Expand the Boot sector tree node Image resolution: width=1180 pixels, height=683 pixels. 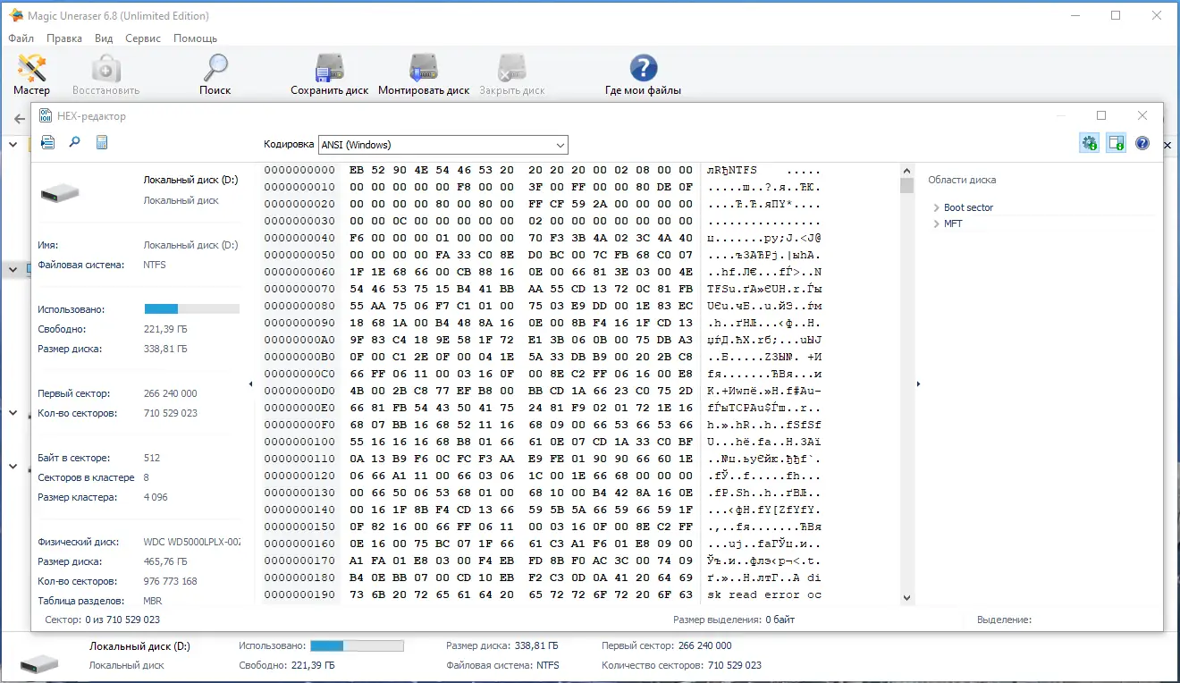point(936,207)
